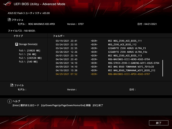Click the <DIR> tag of MEG_Z590_ACE_BIOS_112
172x129 pixels.
coord(94,44)
